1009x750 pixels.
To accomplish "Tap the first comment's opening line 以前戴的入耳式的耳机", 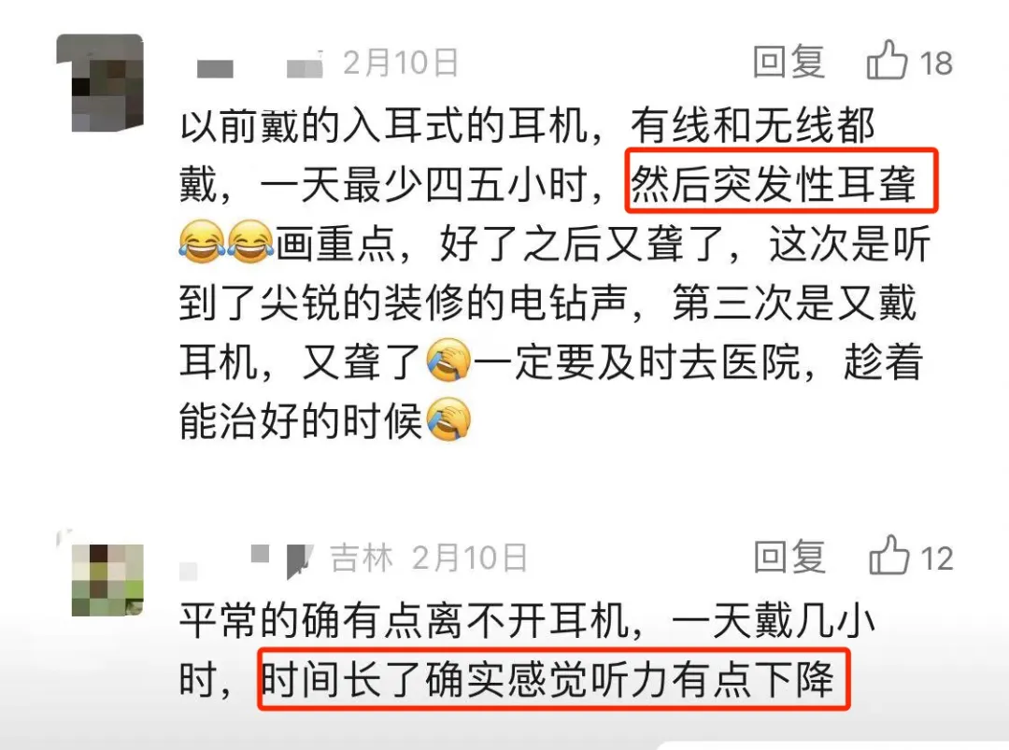I will pos(384,125).
